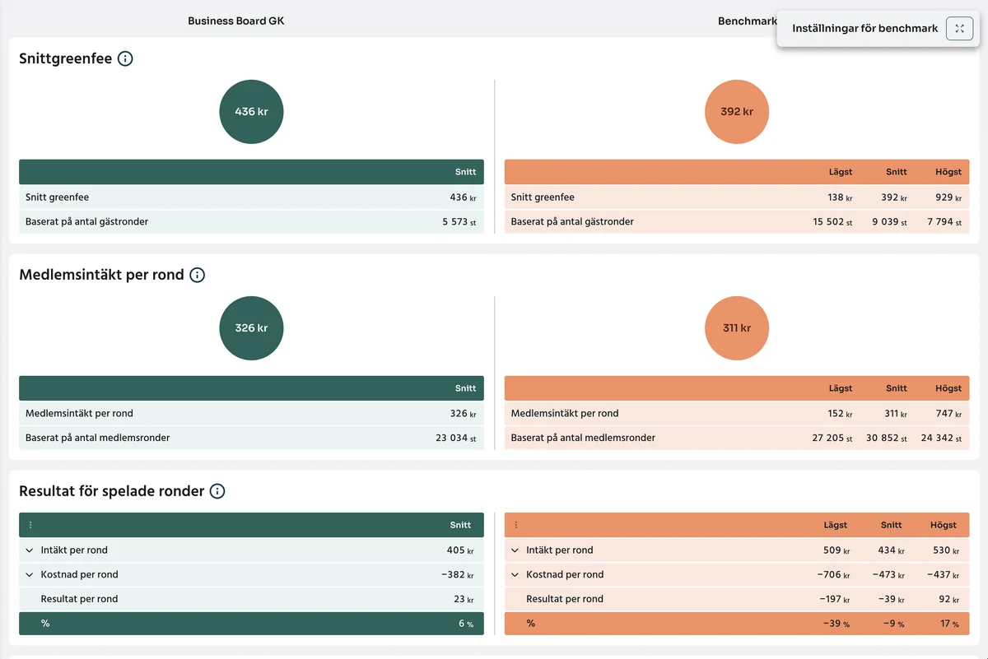Select the −39 % benchmark value
Screen dimensions: 988x659
[x=836, y=624]
